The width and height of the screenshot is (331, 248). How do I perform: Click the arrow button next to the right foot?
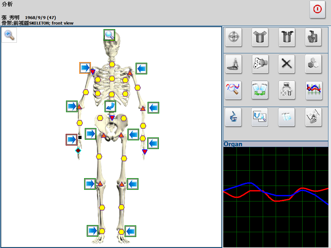pos(93,231)
